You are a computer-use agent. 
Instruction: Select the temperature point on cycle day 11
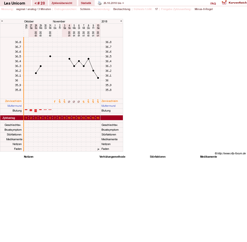(74, 66)
